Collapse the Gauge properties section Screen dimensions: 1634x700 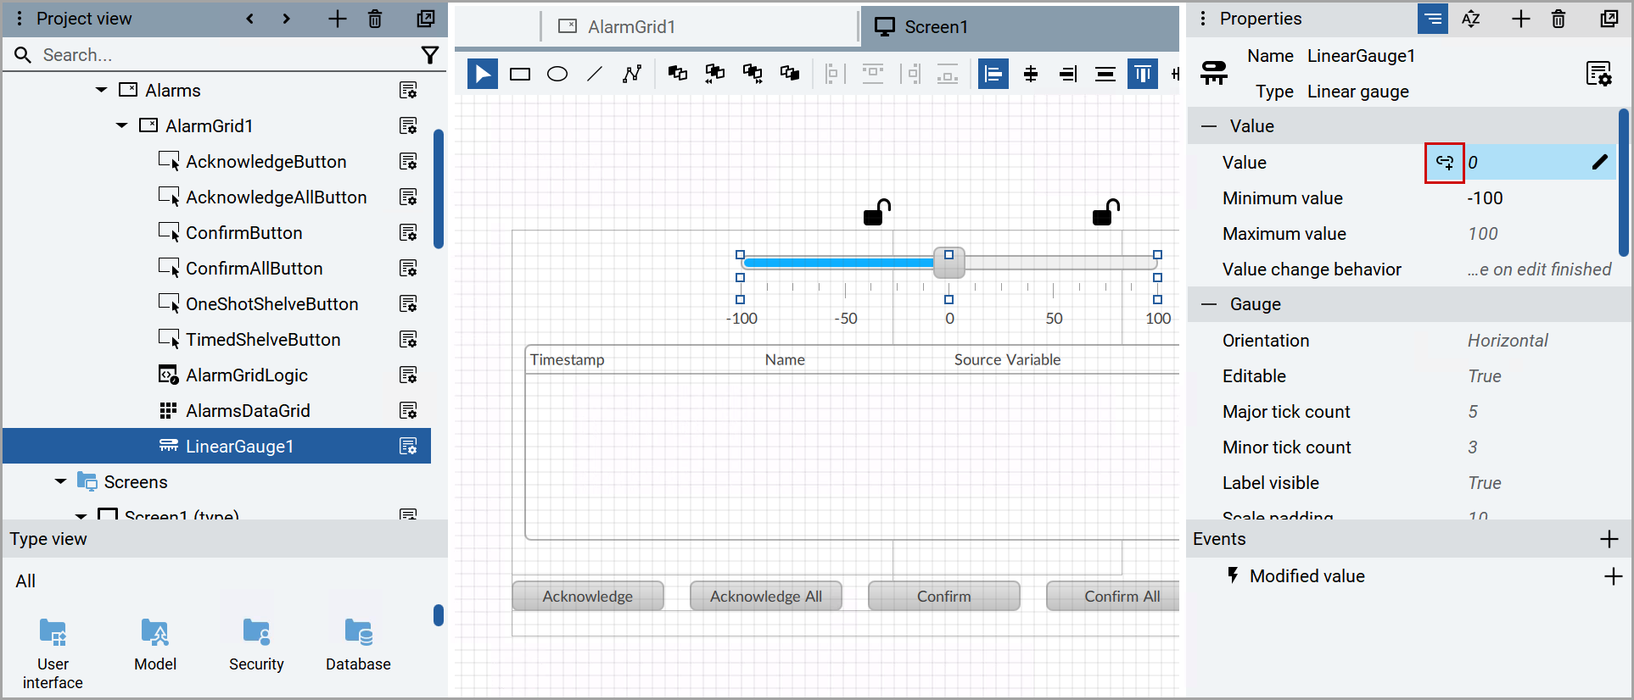pyautogui.click(x=1210, y=304)
